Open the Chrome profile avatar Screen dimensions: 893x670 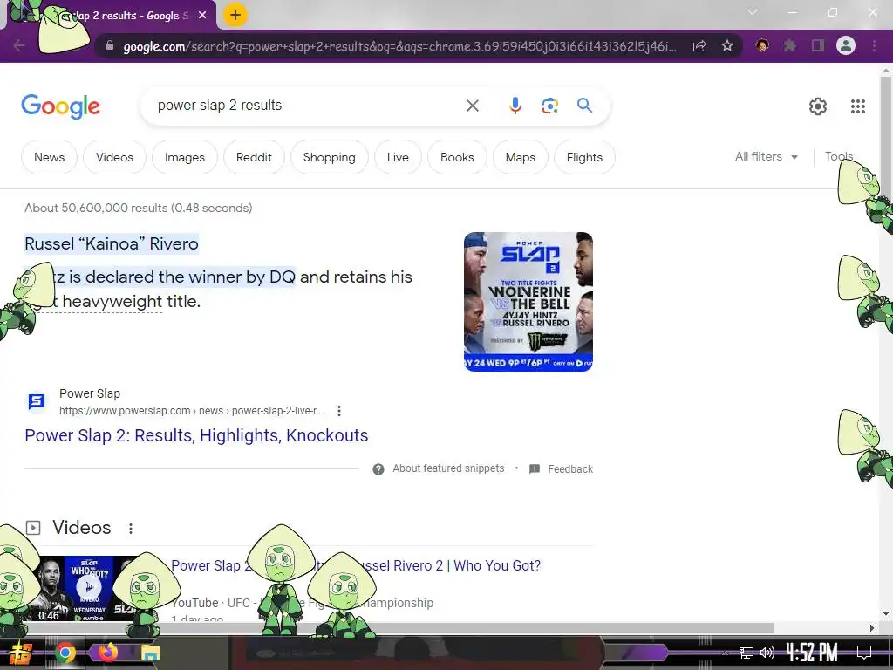(x=846, y=45)
